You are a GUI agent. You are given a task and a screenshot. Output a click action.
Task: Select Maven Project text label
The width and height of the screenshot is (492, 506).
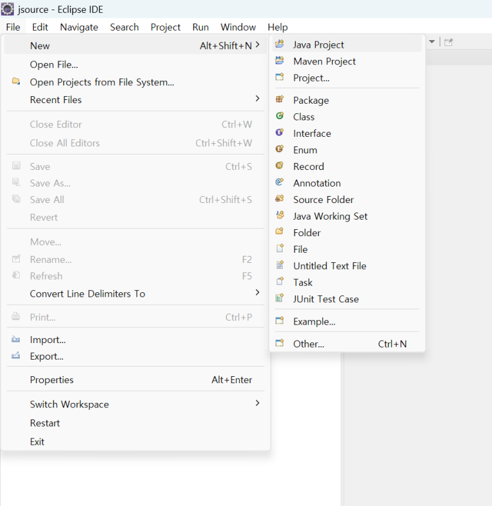click(325, 61)
